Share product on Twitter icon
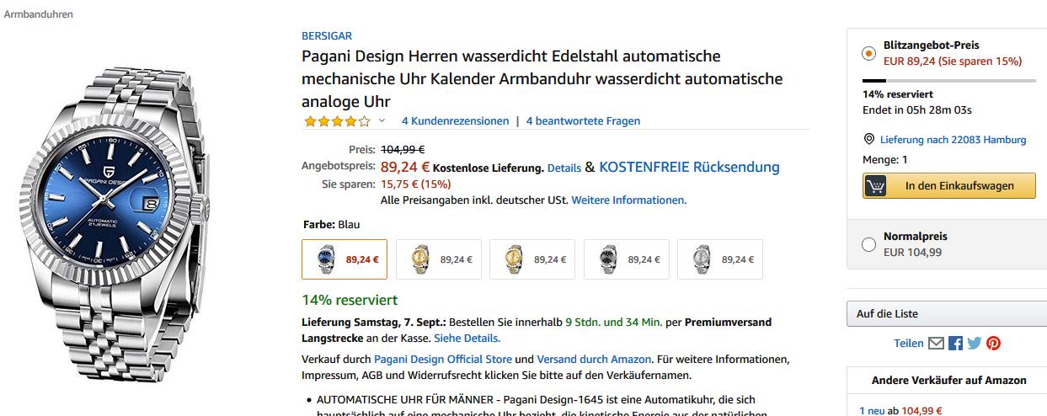The height and width of the screenshot is (416, 1047). (975, 344)
